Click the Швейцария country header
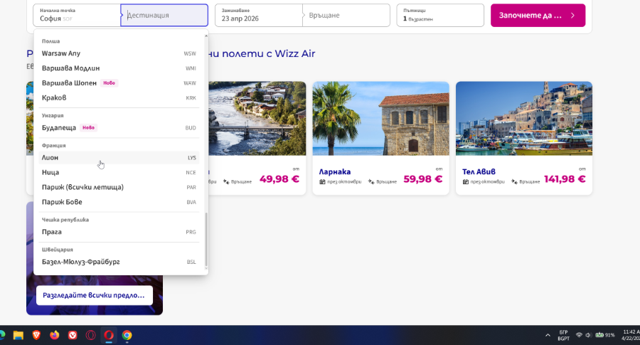 pyautogui.click(x=58, y=250)
